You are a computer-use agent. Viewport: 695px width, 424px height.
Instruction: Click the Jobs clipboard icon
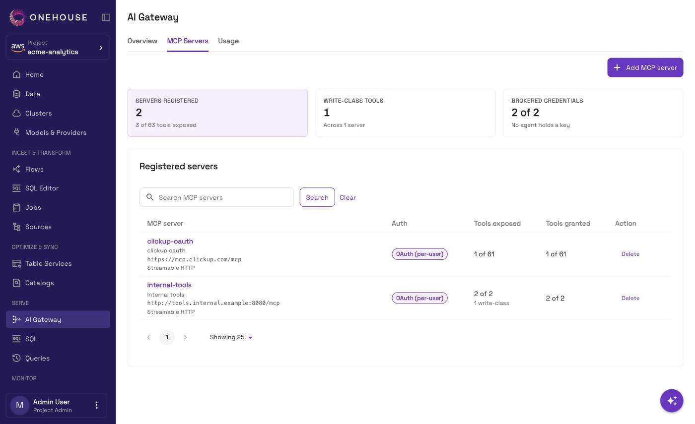pyautogui.click(x=16, y=207)
